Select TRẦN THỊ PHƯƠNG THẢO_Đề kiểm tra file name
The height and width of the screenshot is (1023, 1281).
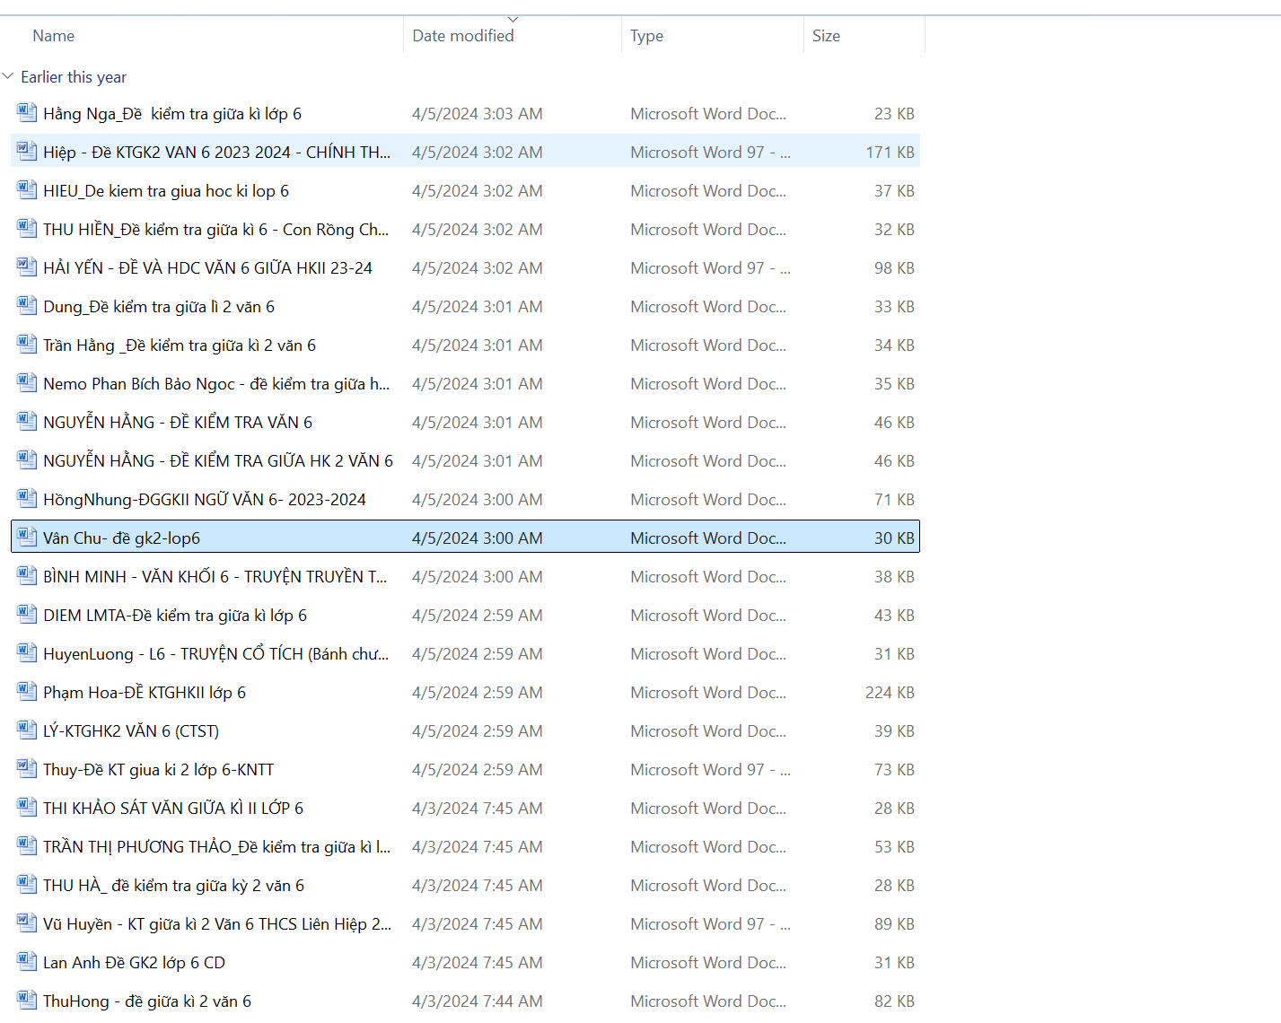click(217, 847)
